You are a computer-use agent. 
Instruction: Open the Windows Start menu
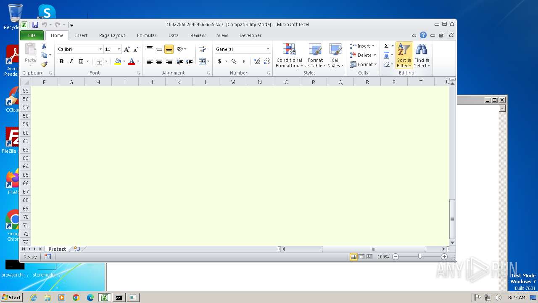pos(11,297)
